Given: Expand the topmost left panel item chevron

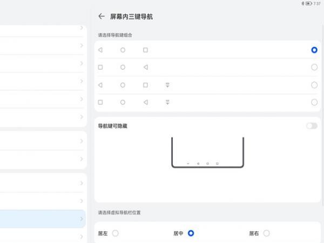Looking at the screenshot, I should coord(82,28).
